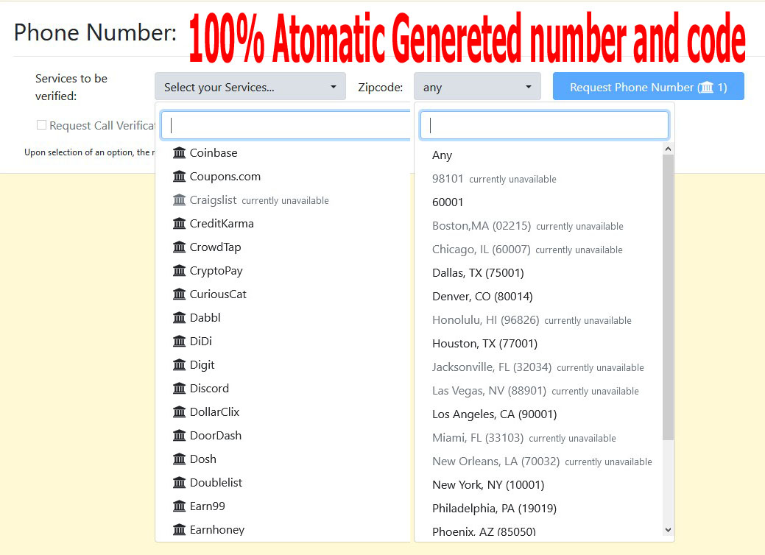Click the zipcode list scroll-down arrow
Image resolution: width=765 pixels, height=555 pixels.
tap(669, 530)
